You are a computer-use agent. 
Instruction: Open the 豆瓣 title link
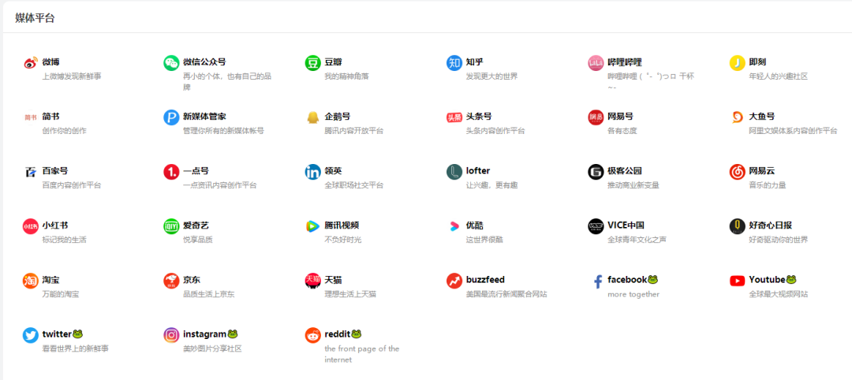tap(333, 61)
